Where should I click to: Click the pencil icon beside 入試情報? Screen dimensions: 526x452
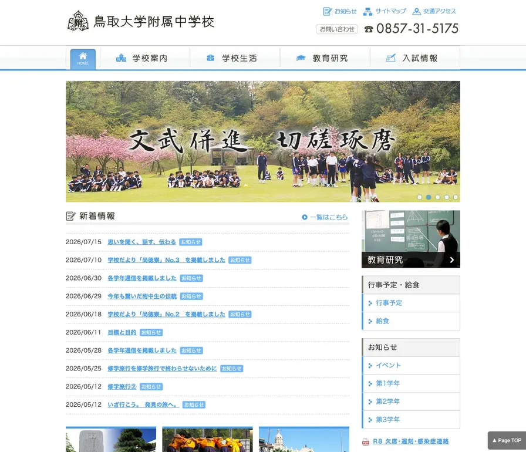(x=391, y=58)
